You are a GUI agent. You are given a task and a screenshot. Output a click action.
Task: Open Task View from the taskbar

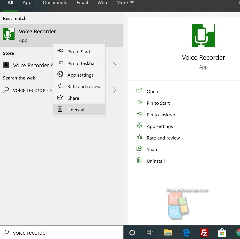point(150,233)
